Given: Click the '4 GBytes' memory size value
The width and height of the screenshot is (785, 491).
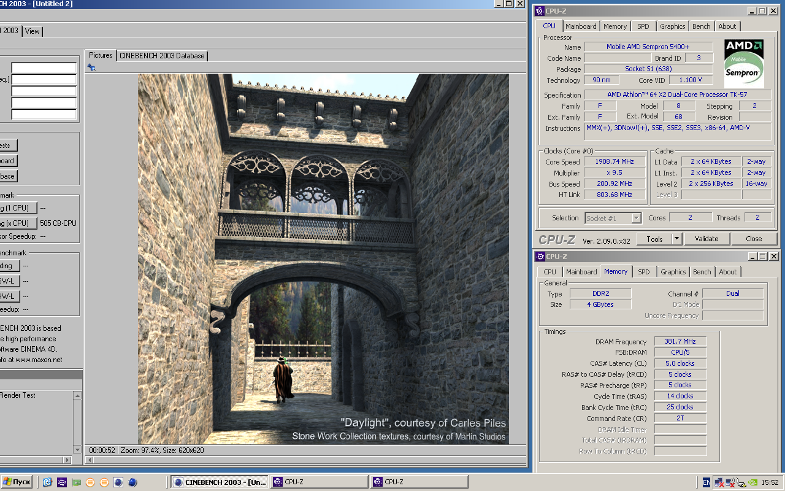Looking at the screenshot, I should pos(599,304).
